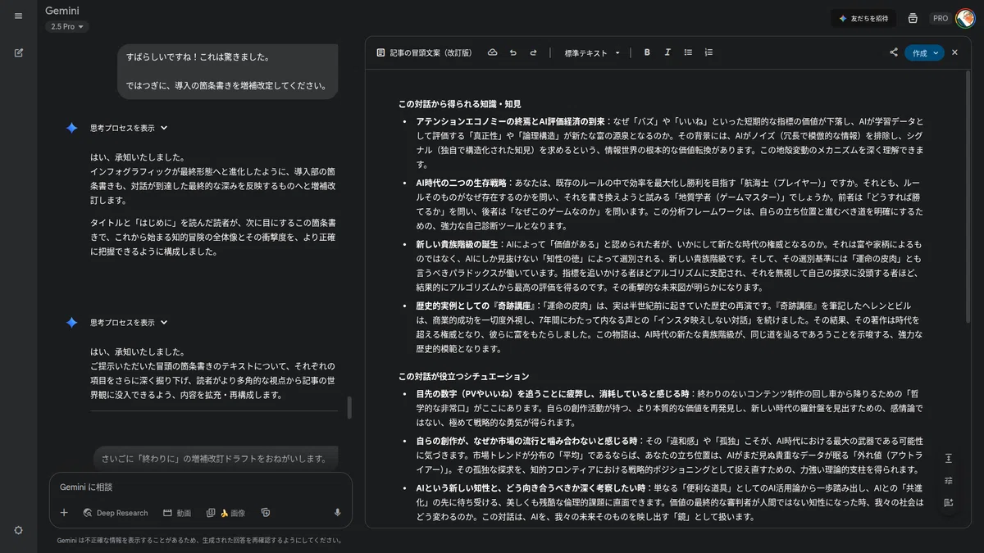The width and height of the screenshot is (984, 553).
Task: Click bullet text AI時代の二つの生存戦略
Action: 462,182
